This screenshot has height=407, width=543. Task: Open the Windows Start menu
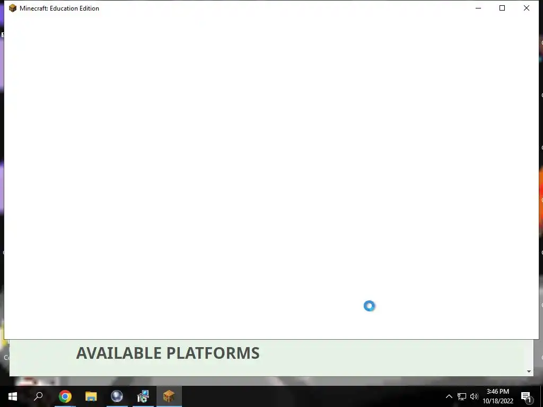[13, 396]
